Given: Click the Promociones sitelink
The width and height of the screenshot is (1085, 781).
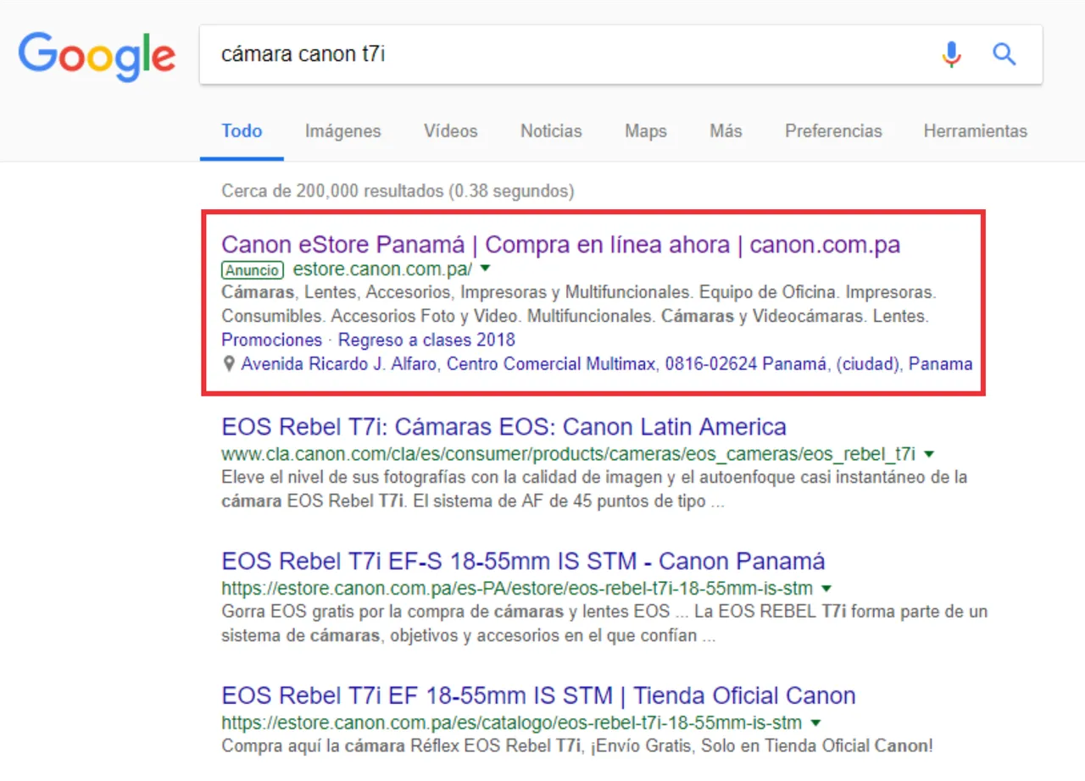Looking at the screenshot, I should (272, 340).
